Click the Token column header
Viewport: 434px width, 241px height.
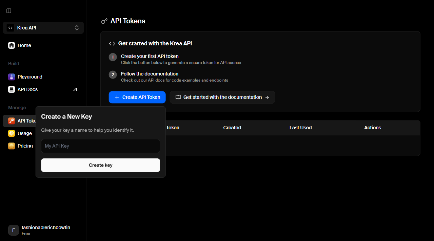173,128
